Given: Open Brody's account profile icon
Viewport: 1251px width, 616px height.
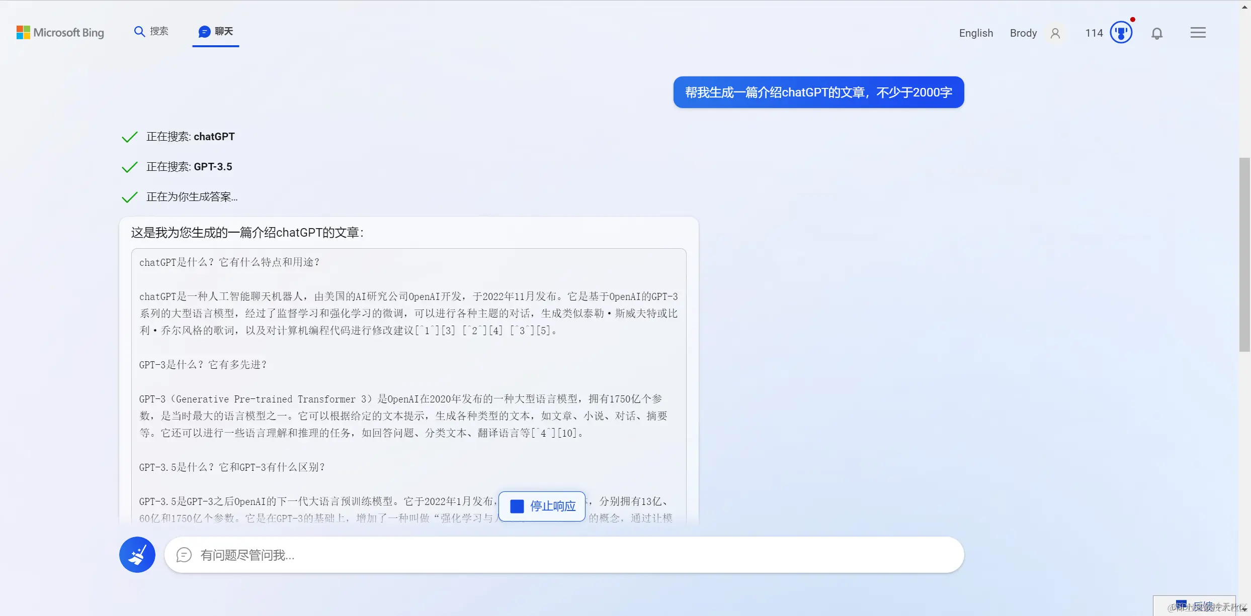Looking at the screenshot, I should click(x=1055, y=33).
